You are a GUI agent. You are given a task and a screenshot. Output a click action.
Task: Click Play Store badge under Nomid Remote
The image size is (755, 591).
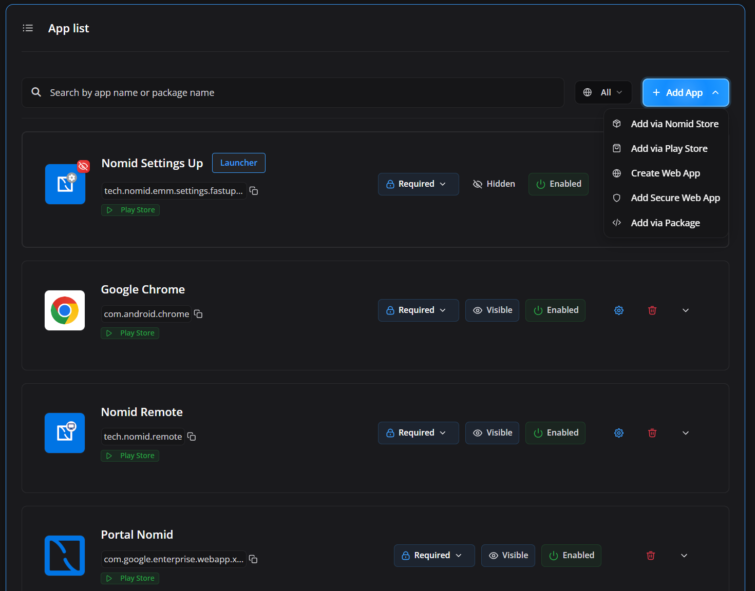(x=130, y=456)
